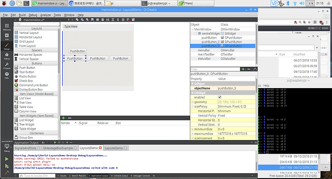Collapse the QWidget property group
332x179 pixels.
click(192, 93)
